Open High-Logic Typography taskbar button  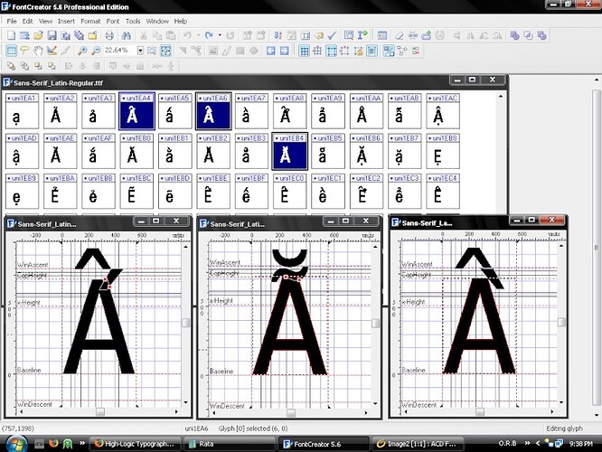(x=134, y=443)
